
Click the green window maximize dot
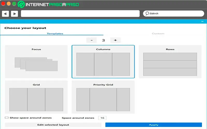pyautogui.click(x=14, y=4)
